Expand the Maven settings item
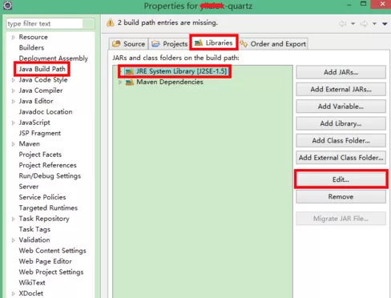The width and height of the screenshot is (391, 298). coord(13,144)
